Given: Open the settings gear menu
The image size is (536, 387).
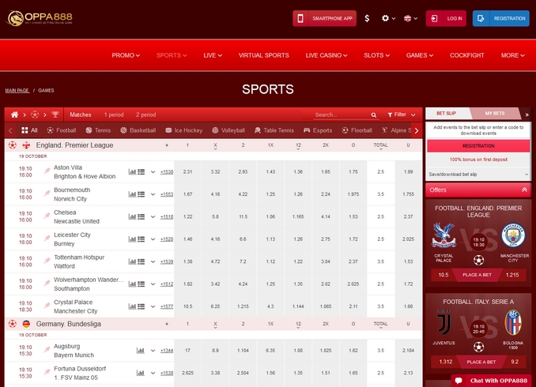Looking at the screenshot, I should tap(388, 18).
